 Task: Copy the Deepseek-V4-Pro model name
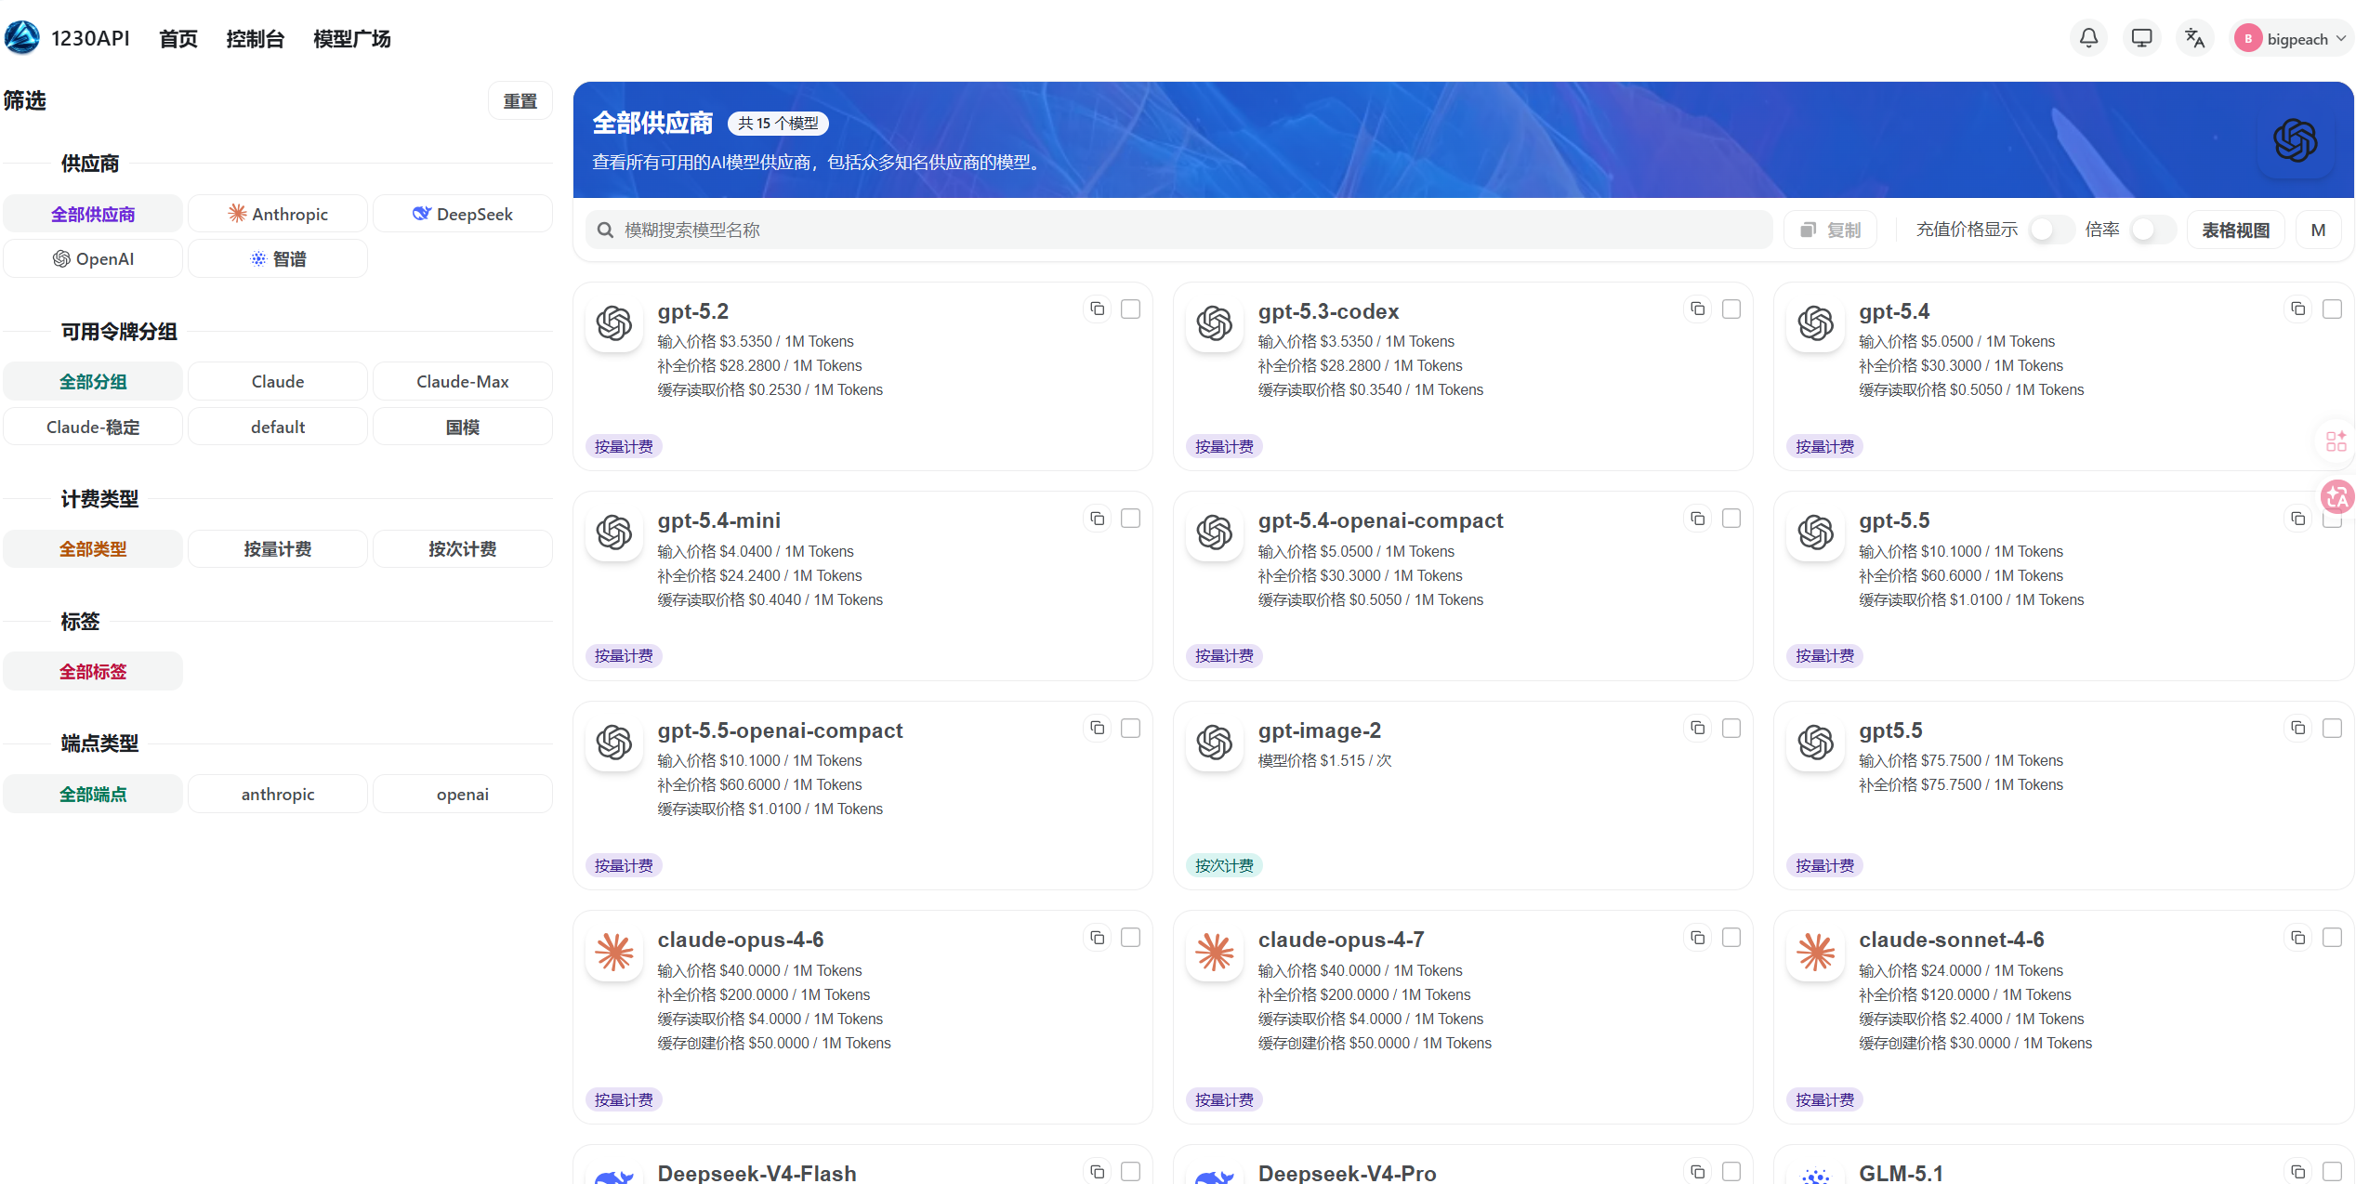1697,1172
